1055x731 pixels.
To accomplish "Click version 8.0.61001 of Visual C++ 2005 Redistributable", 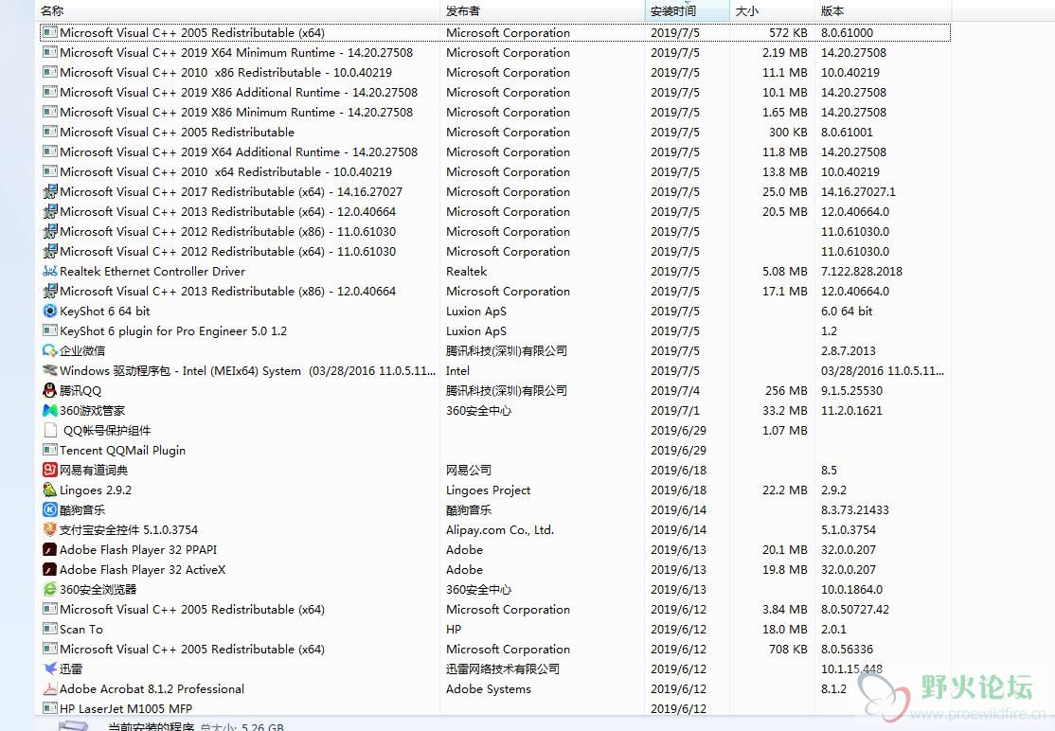I will pyautogui.click(x=847, y=132).
